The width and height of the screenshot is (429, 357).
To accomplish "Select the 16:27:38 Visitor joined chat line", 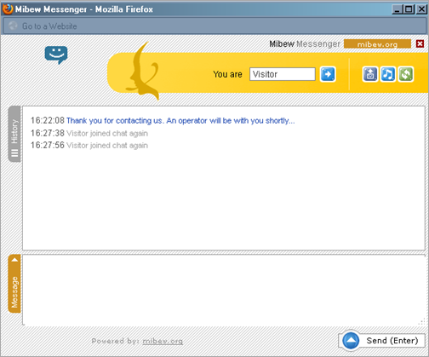I will (89, 133).
